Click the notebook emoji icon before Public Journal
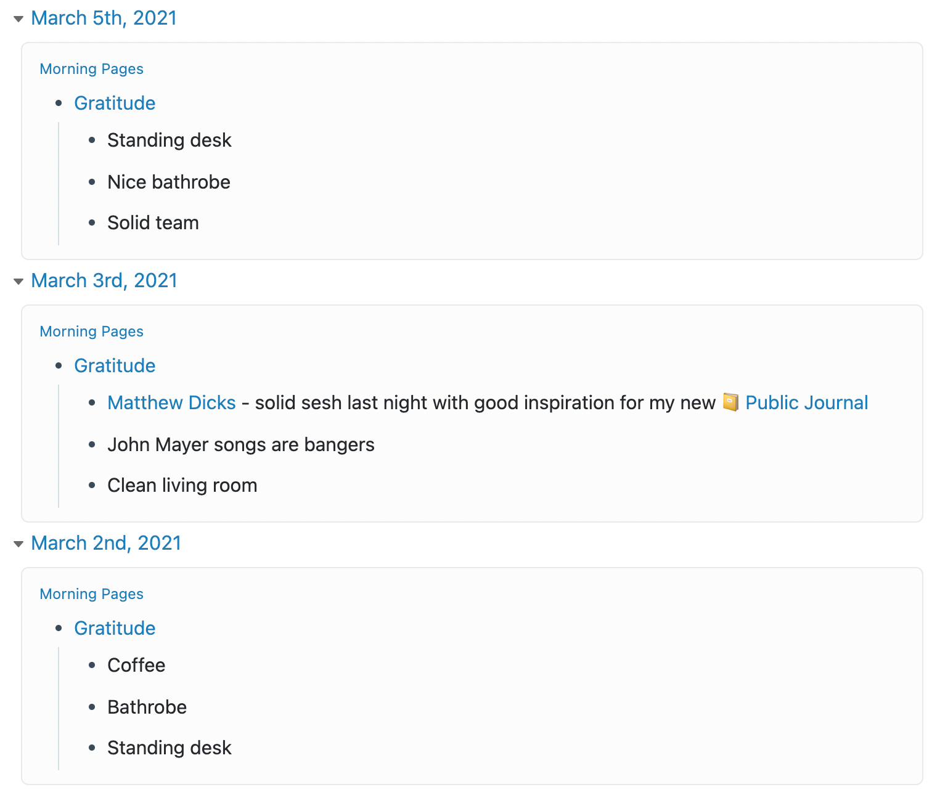The height and width of the screenshot is (795, 932). coord(730,402)
